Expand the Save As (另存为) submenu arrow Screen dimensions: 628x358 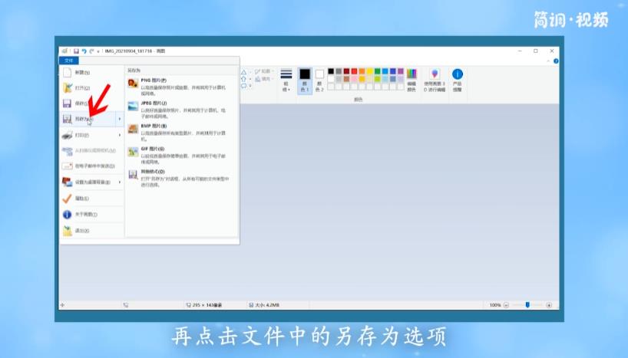coord(120,119)
